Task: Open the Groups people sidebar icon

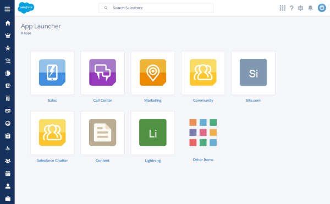Action: (x=8, y=161)
